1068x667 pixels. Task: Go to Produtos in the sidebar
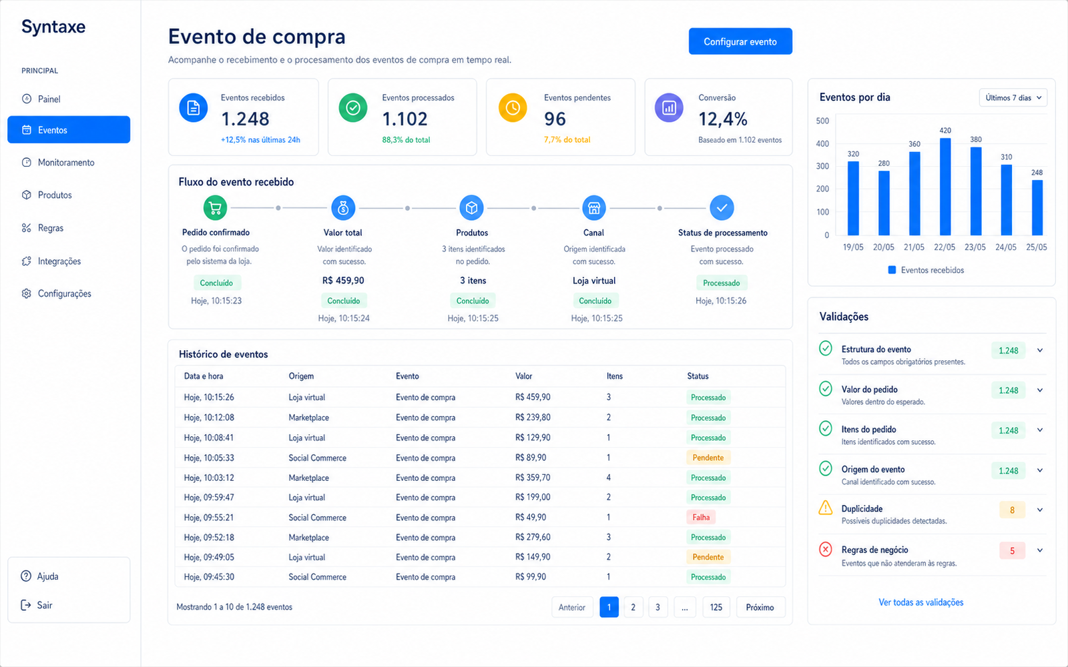[x=69, y=195]
